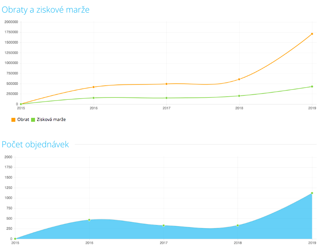
Task: Click the 2017 x-axis label in revenue chart
Action: click(x=166, y=108)
